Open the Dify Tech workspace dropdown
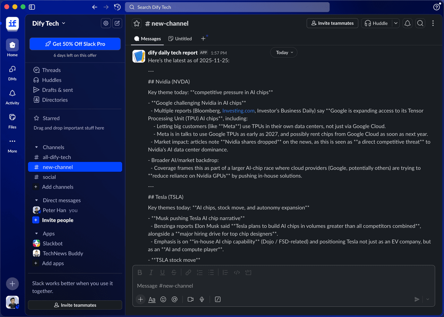This screenshot has width=444, height=317. [49, 23]
